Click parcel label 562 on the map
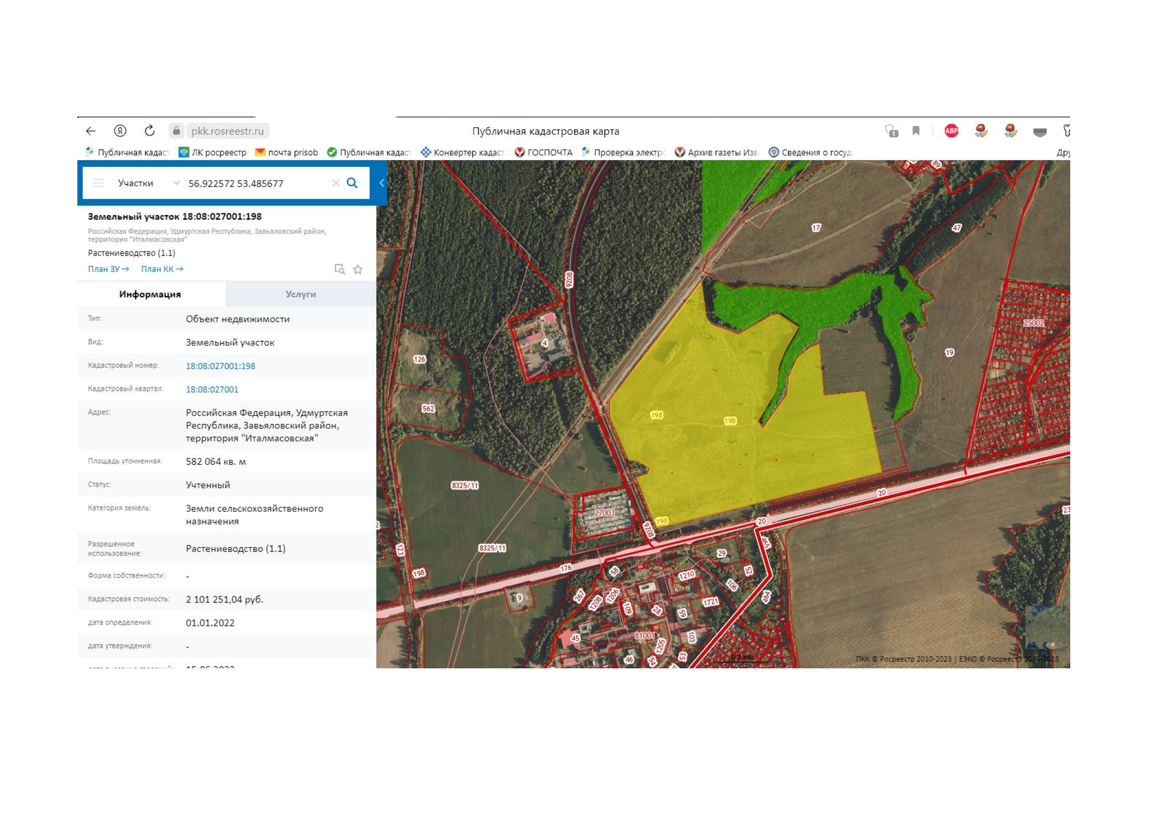The height and width of the screenshot is (814, 1152). [x=428, y=408]
